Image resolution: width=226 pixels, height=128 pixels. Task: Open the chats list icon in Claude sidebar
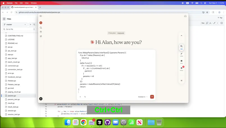click(41, 28)
